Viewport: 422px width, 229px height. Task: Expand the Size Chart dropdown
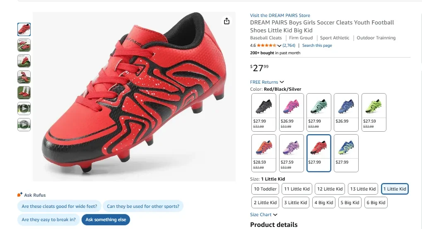(x=275, y=215)
